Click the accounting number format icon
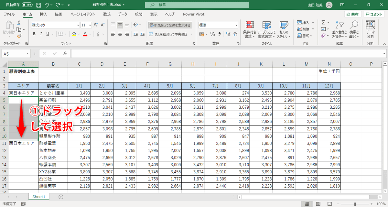 (202, 34)
